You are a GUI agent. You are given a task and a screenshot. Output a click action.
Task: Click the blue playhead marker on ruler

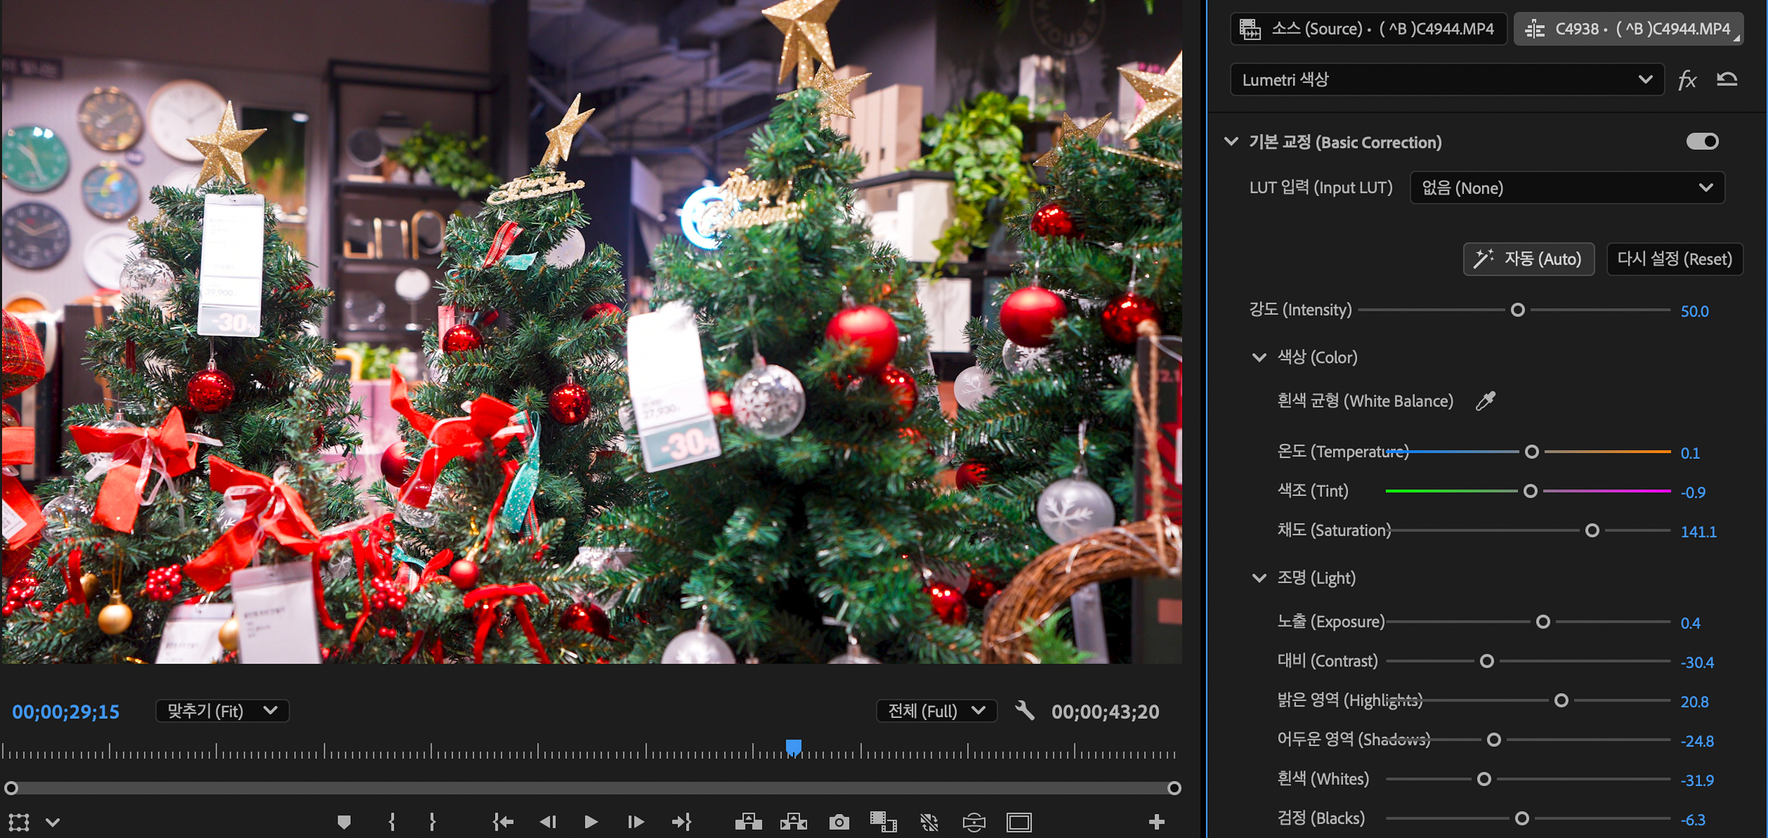click(x=793, y=746)
